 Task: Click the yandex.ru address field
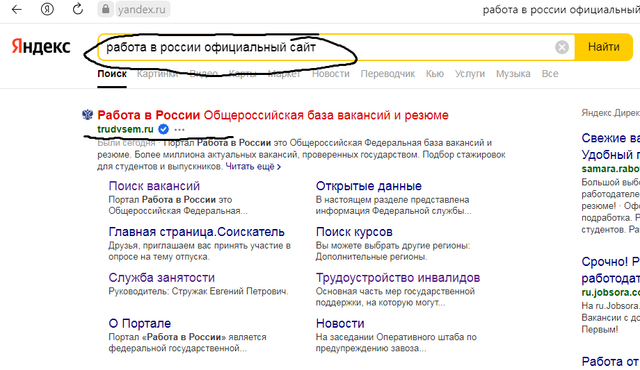142,9
